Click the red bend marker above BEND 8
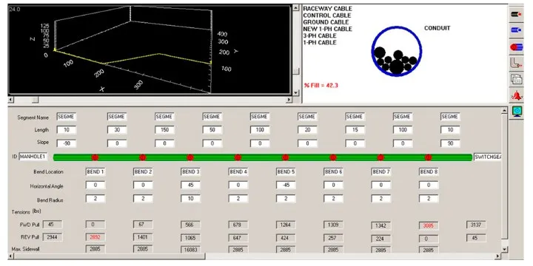Image resolution: width=533 pixels, height=266 pixels. [429, 157]
